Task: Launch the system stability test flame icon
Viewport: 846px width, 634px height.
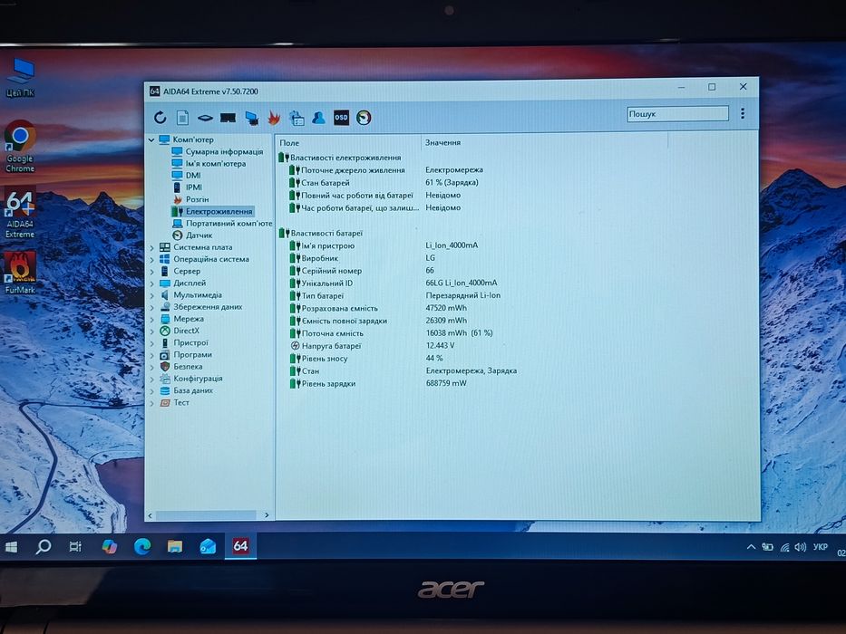Action: click(274, 118)
